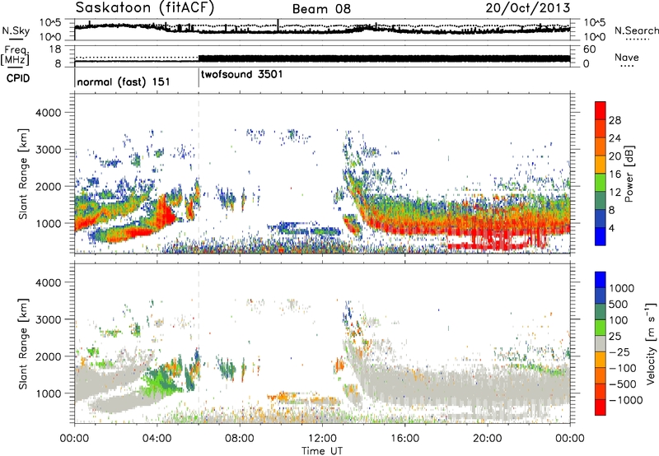Click the Saskatoon (fitACF) plot title

(x=145, y=8)
